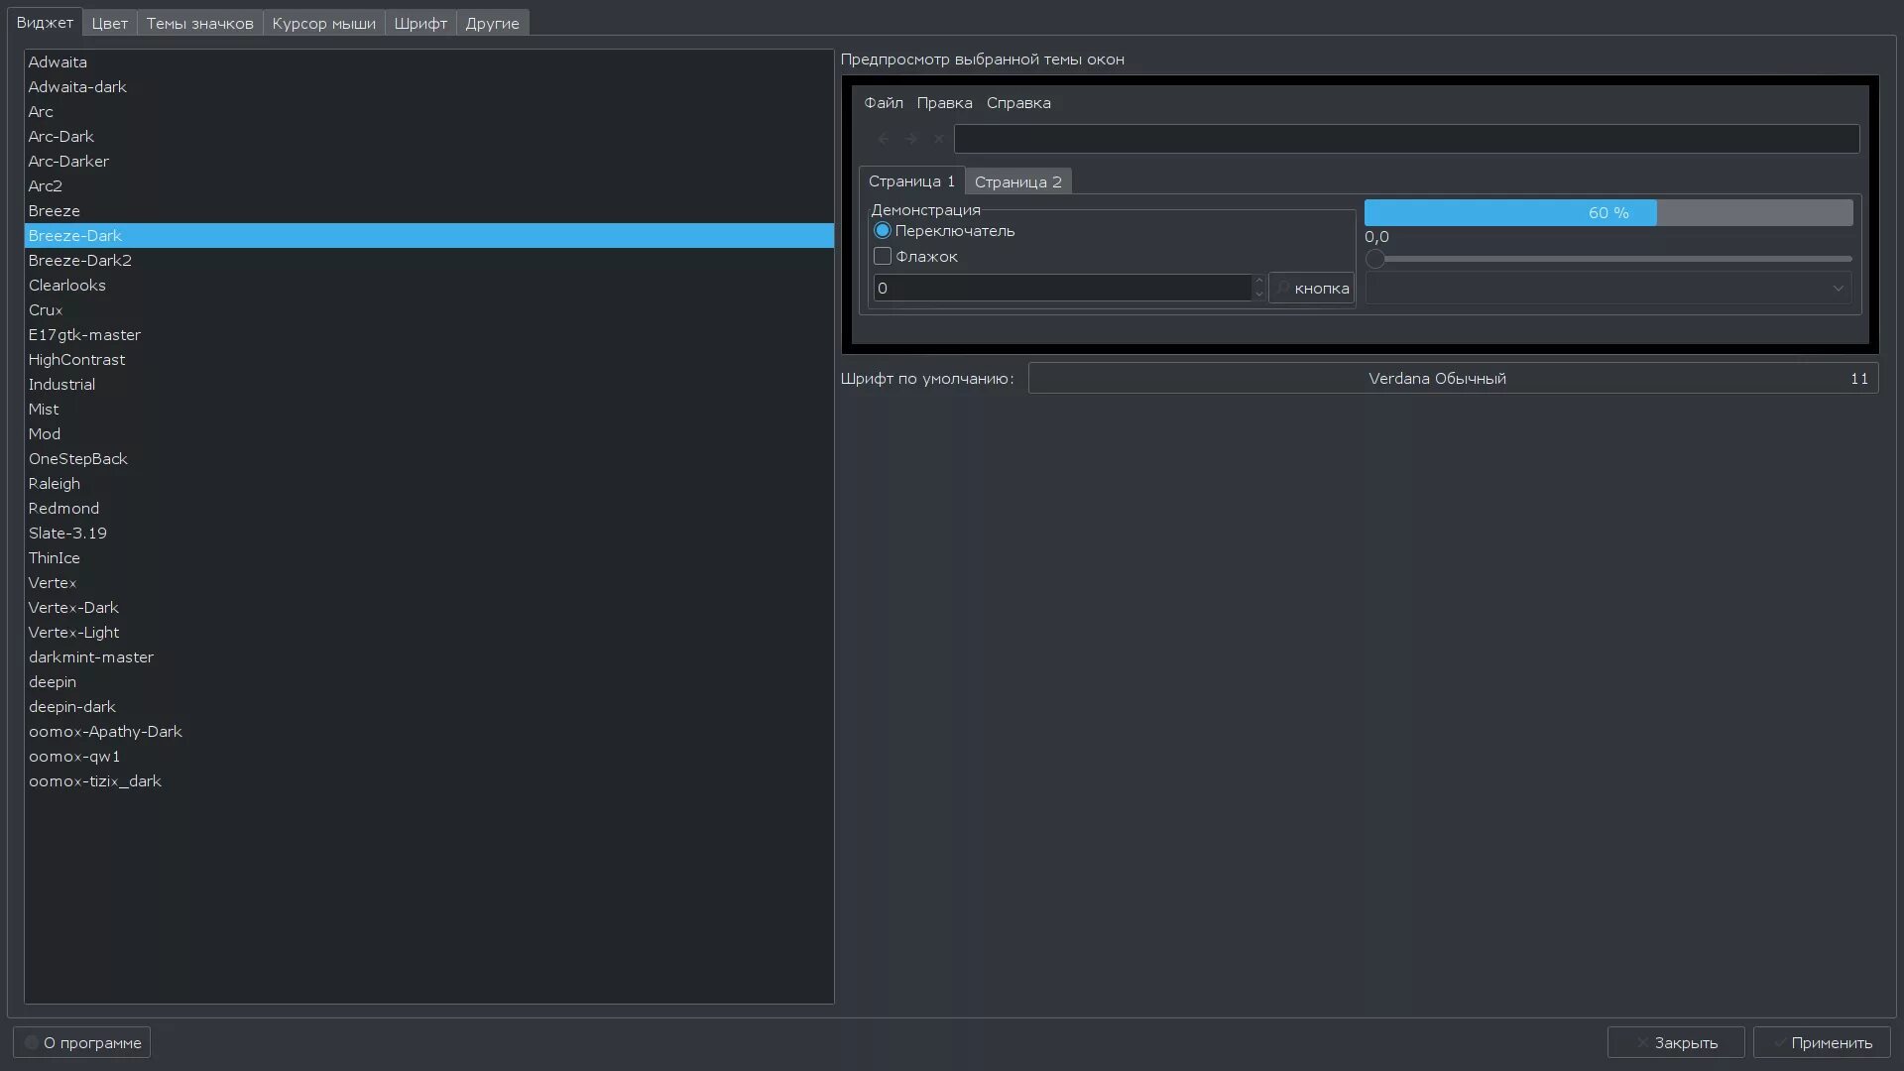Click the horizontal slider handle

click(1375, 259)
